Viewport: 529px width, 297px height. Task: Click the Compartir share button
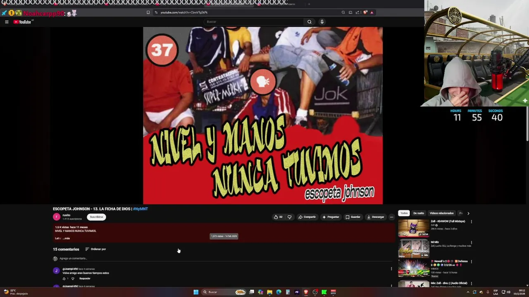307,217
